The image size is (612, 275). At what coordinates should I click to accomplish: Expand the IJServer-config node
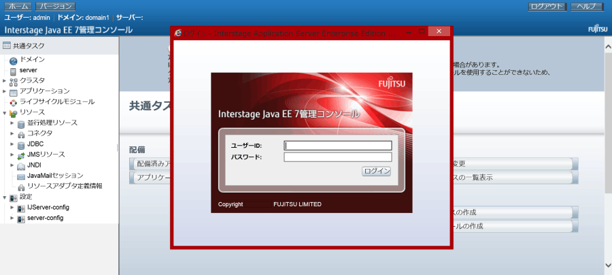[12, 208]
